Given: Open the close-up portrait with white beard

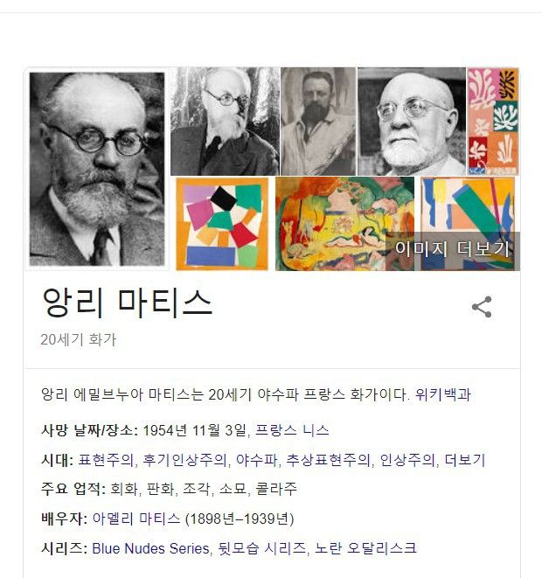Looking at the screenshot, I should click(412, 122).
